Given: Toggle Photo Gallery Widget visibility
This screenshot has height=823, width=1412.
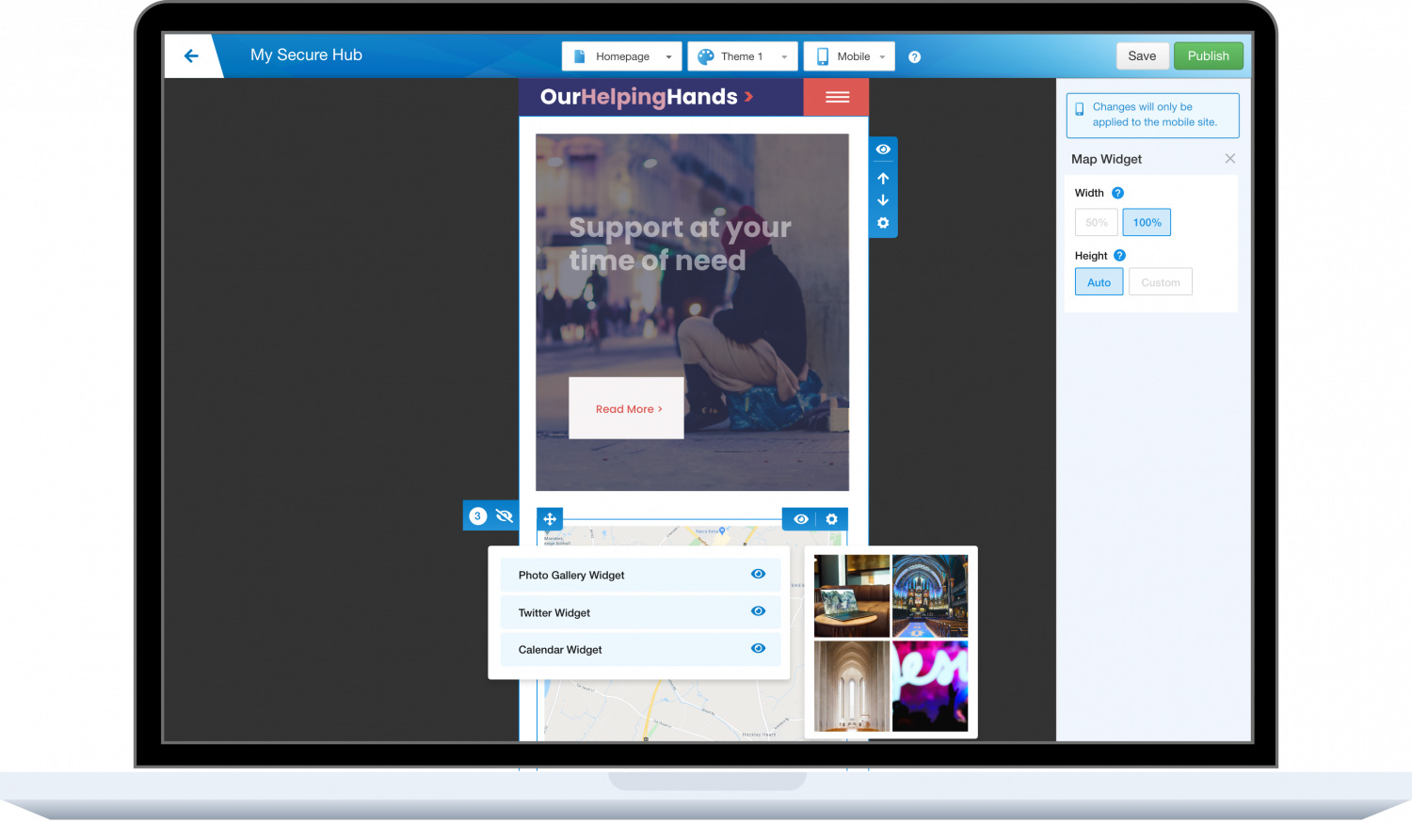Looking at the screenshot, I should [758, 574].
